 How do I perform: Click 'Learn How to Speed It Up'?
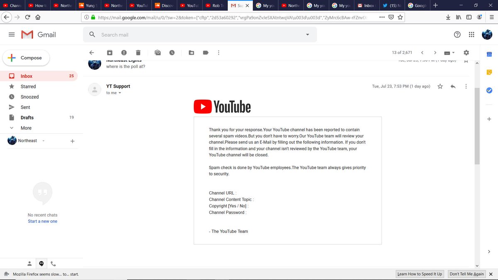click(x=420, y=274)
